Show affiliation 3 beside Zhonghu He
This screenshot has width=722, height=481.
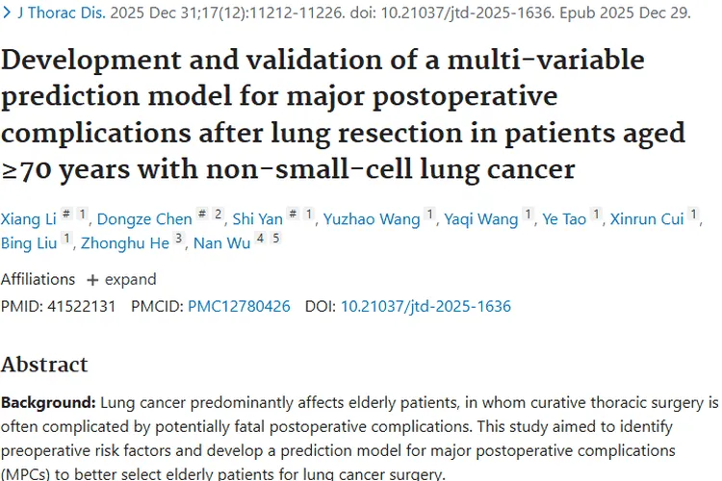click(x=178, y=240)
